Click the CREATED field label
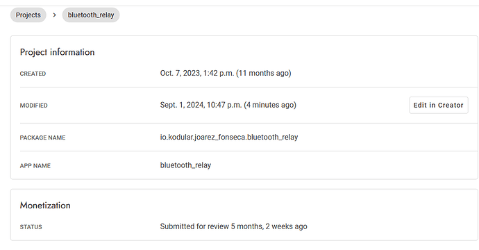Screen dimensions: 479x250 click(x=33, y=74)
